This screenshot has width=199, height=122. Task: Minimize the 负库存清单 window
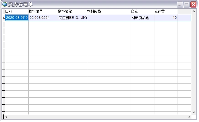[x=180, y=5]
